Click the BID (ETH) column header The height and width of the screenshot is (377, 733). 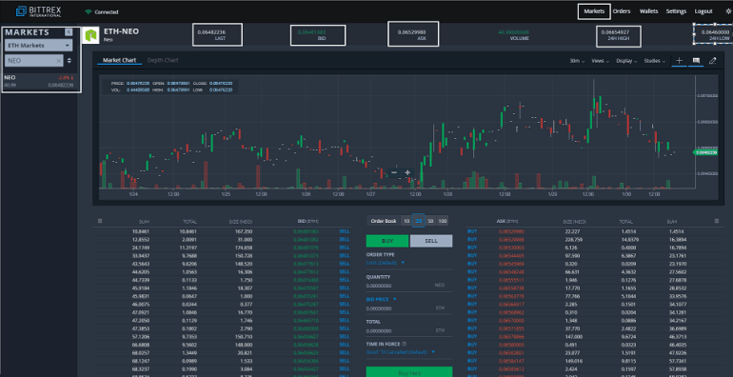(307, 221)
